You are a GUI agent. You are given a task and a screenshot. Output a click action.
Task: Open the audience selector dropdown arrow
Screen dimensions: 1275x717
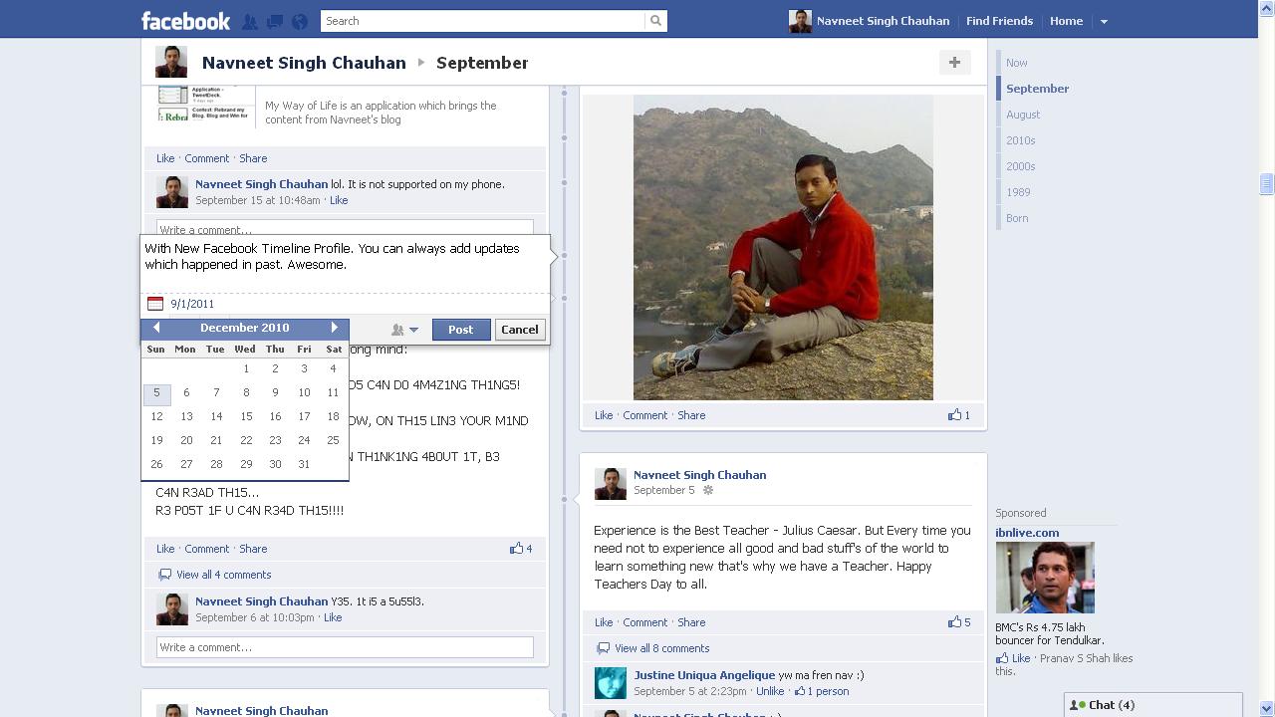[413, 330]
